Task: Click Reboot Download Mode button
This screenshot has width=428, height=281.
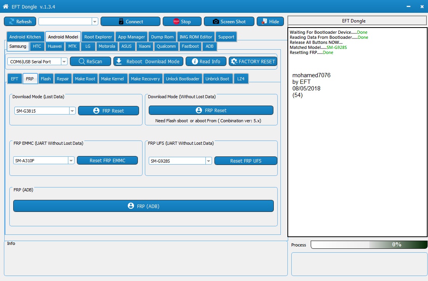Action: [148, 61]
